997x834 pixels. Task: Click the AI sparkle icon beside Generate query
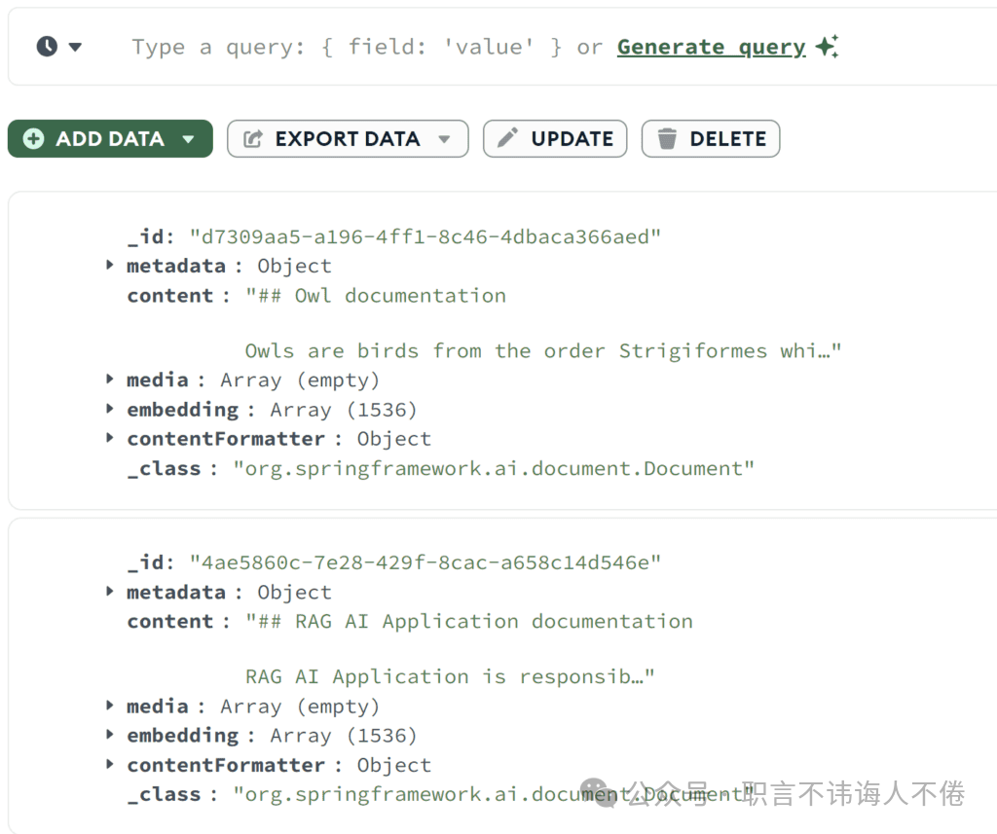[827, 45]
